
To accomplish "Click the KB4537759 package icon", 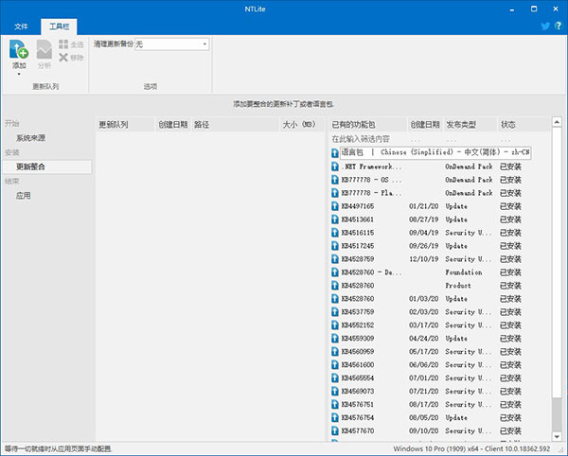I will tap(335, 312).
